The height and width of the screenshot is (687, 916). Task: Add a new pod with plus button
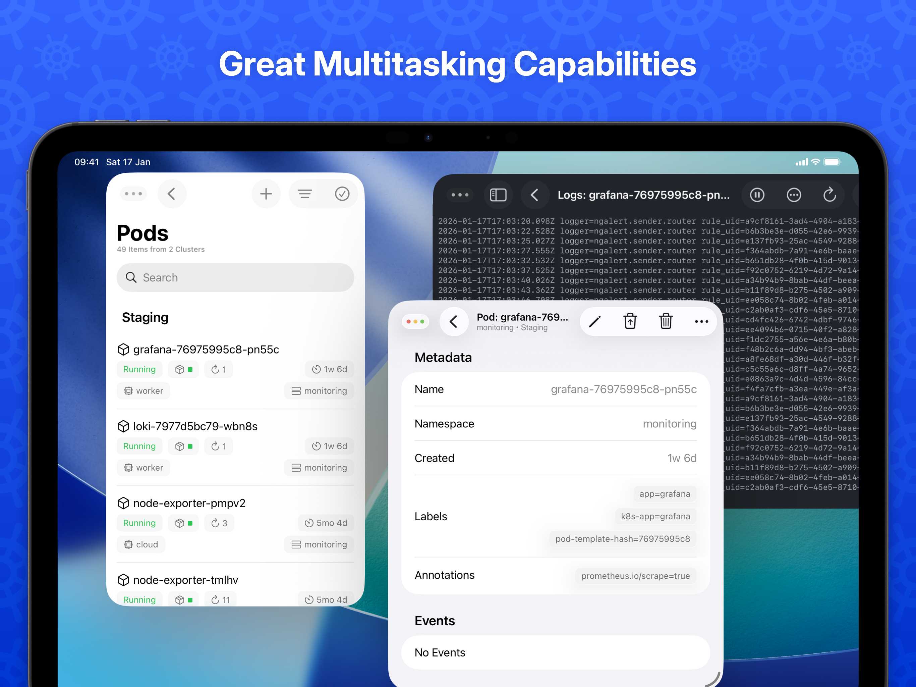click(266, 194)
